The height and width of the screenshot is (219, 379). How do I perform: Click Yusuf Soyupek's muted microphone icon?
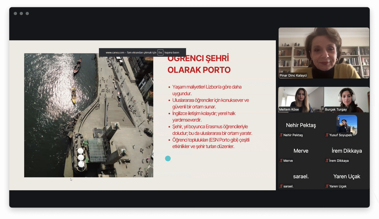point(327,135)
